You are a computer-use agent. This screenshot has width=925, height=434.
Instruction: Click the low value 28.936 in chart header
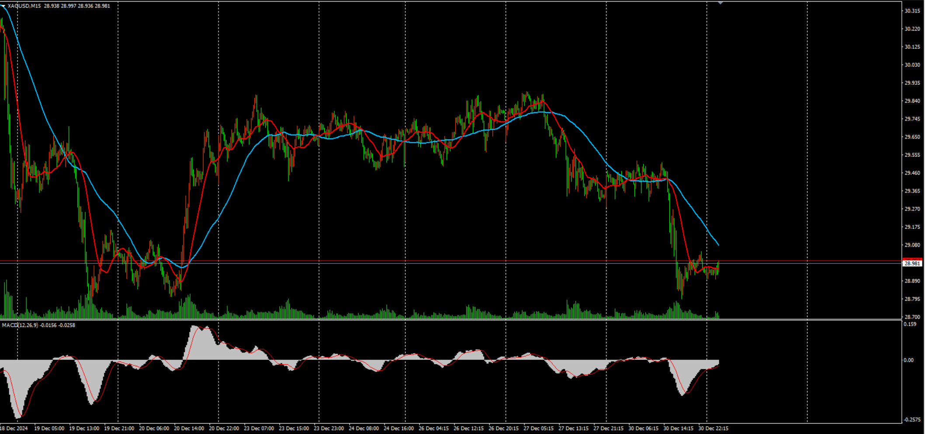point(86,6)
